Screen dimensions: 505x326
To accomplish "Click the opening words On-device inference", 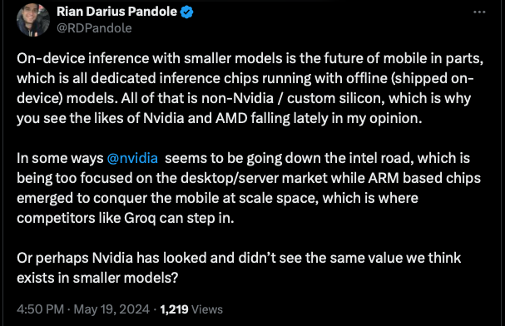I will click(x=82, y=58).
